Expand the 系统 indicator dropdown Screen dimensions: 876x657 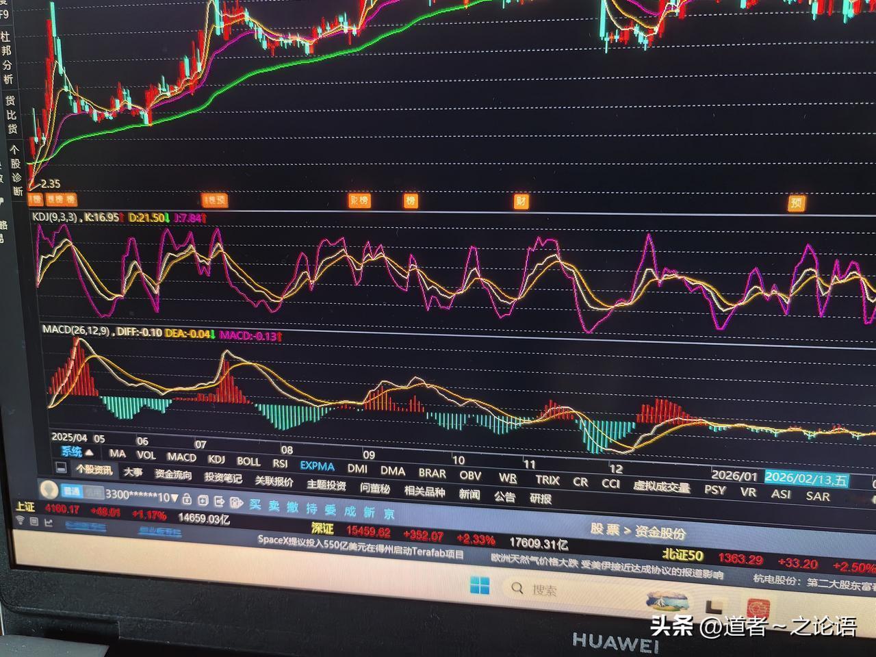[x=77, y=451]
